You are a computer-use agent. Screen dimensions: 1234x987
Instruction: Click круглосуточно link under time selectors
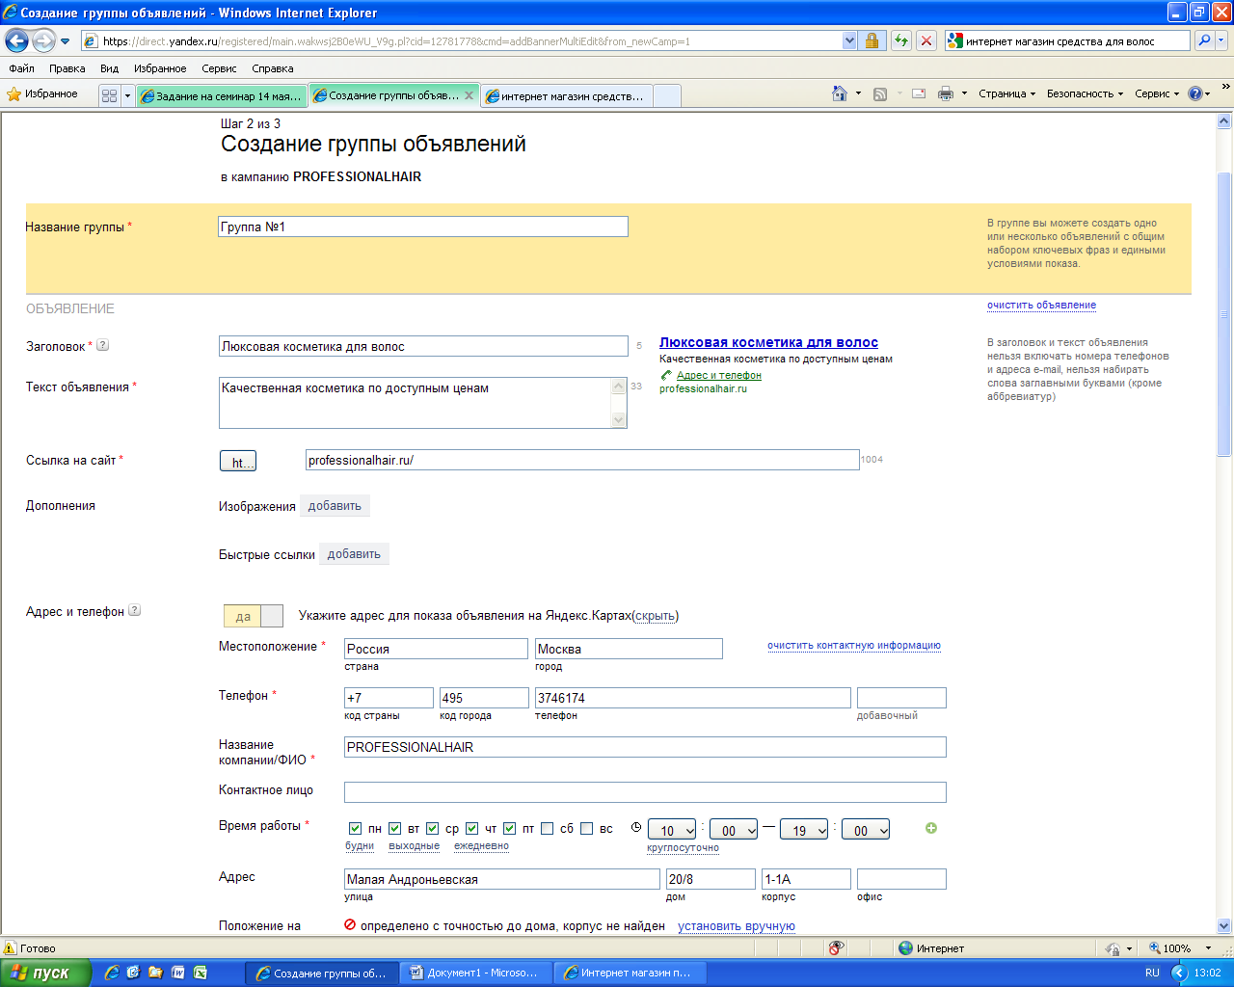(x=684, y=848)
